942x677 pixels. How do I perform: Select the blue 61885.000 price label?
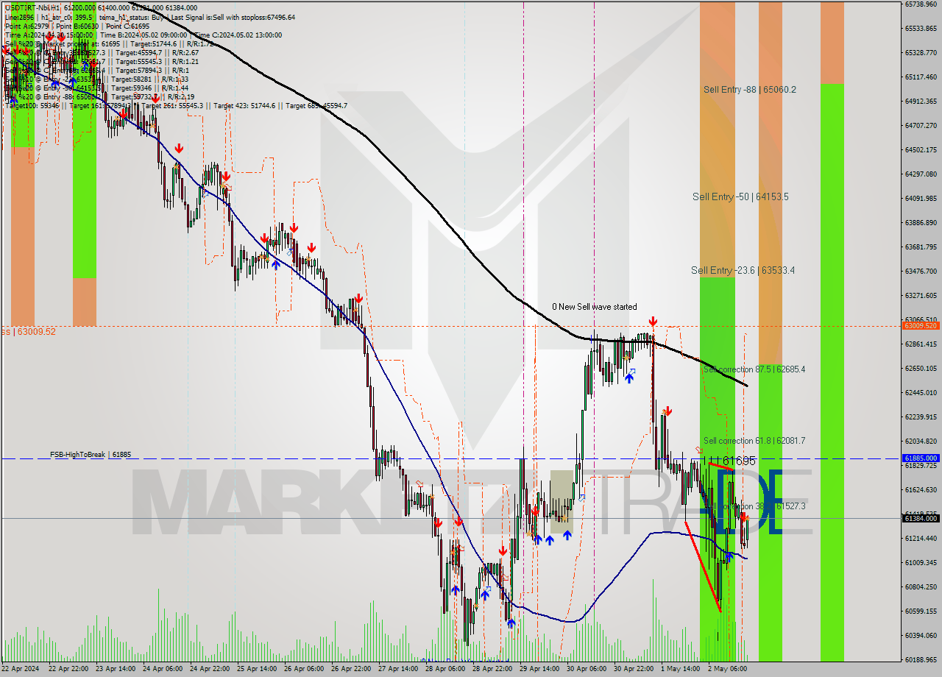click(x=922, y=458)
